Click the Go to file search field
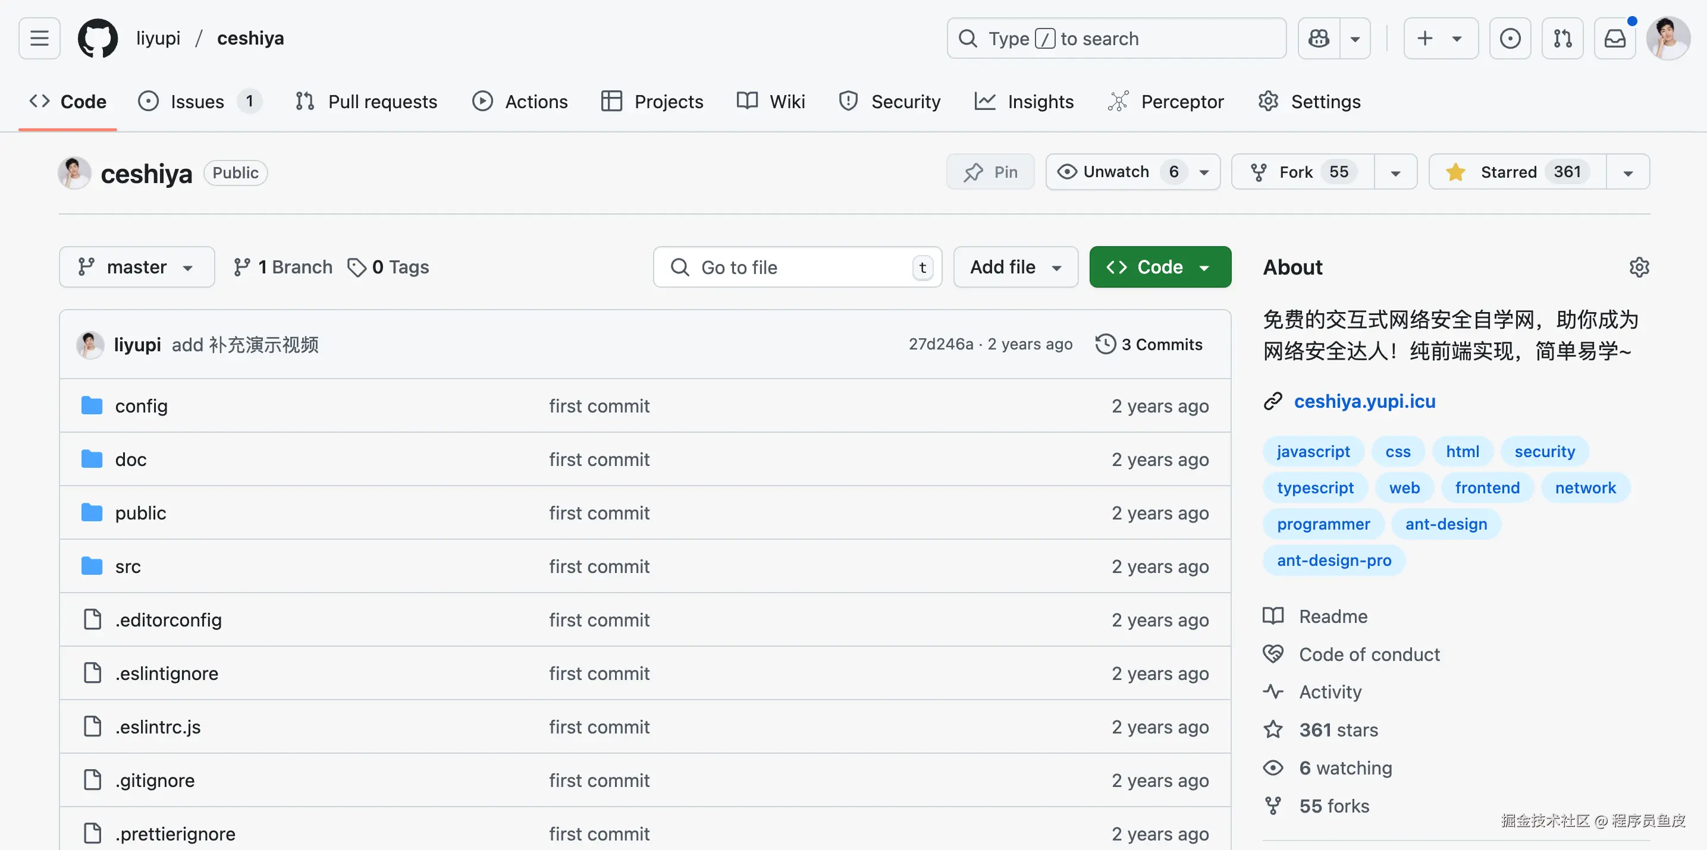 coord(795,267)
